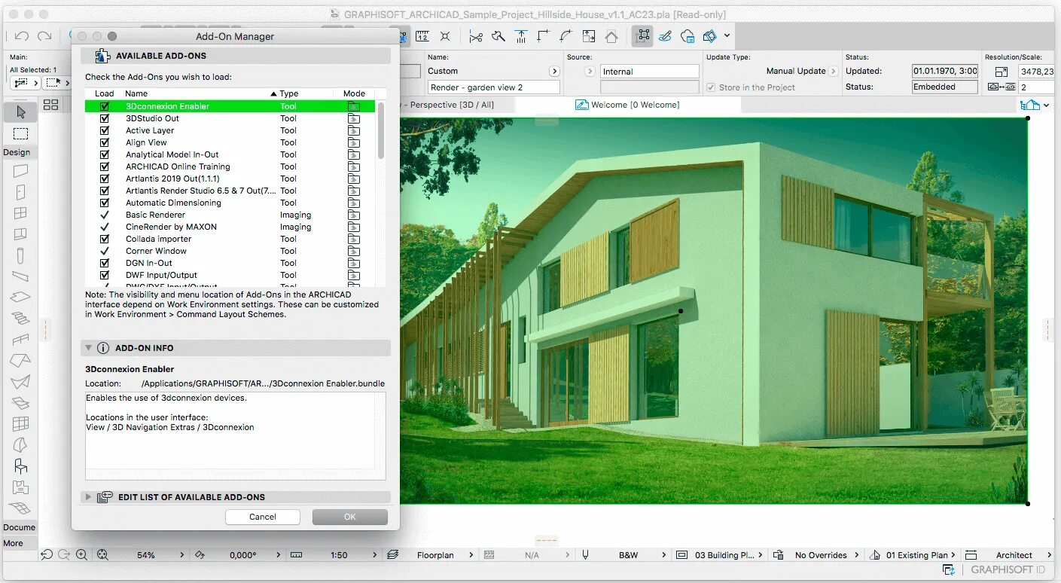Uncheck the 3DStudio Out add-on checkbox
Viewport: 1061px width, 583px height.
pos(105,118)
